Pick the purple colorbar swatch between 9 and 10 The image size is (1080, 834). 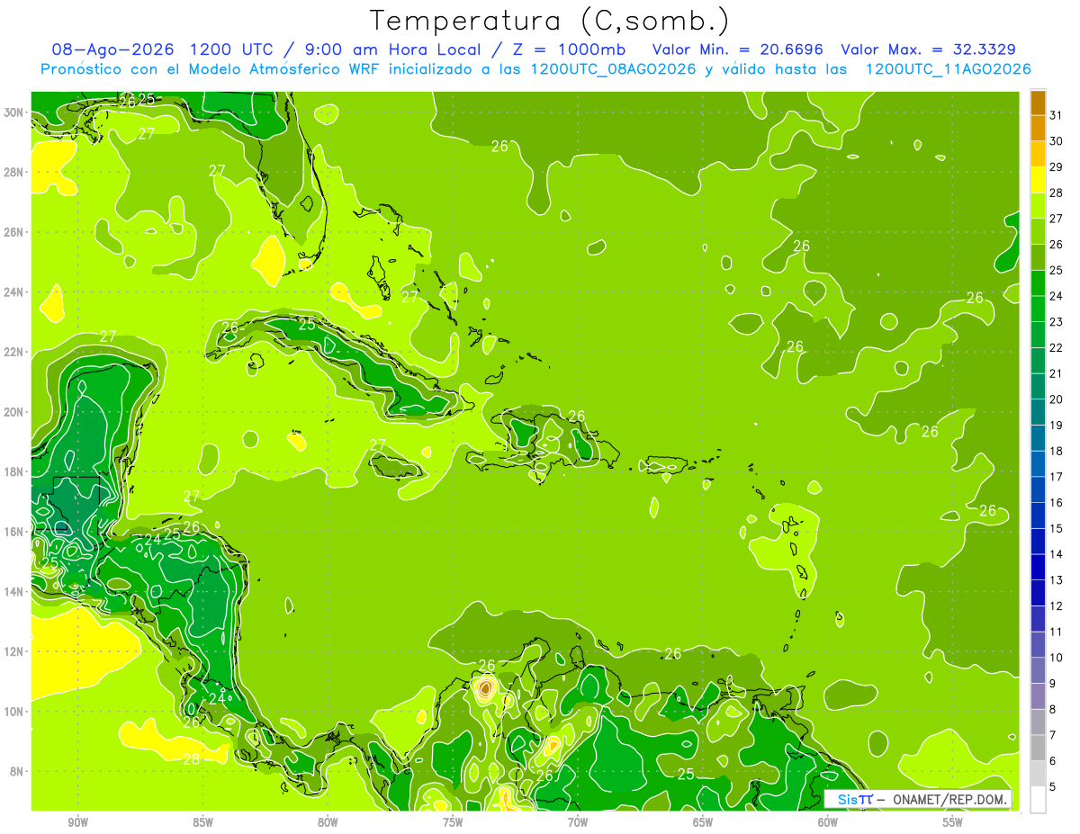(x=1038, y=670)
